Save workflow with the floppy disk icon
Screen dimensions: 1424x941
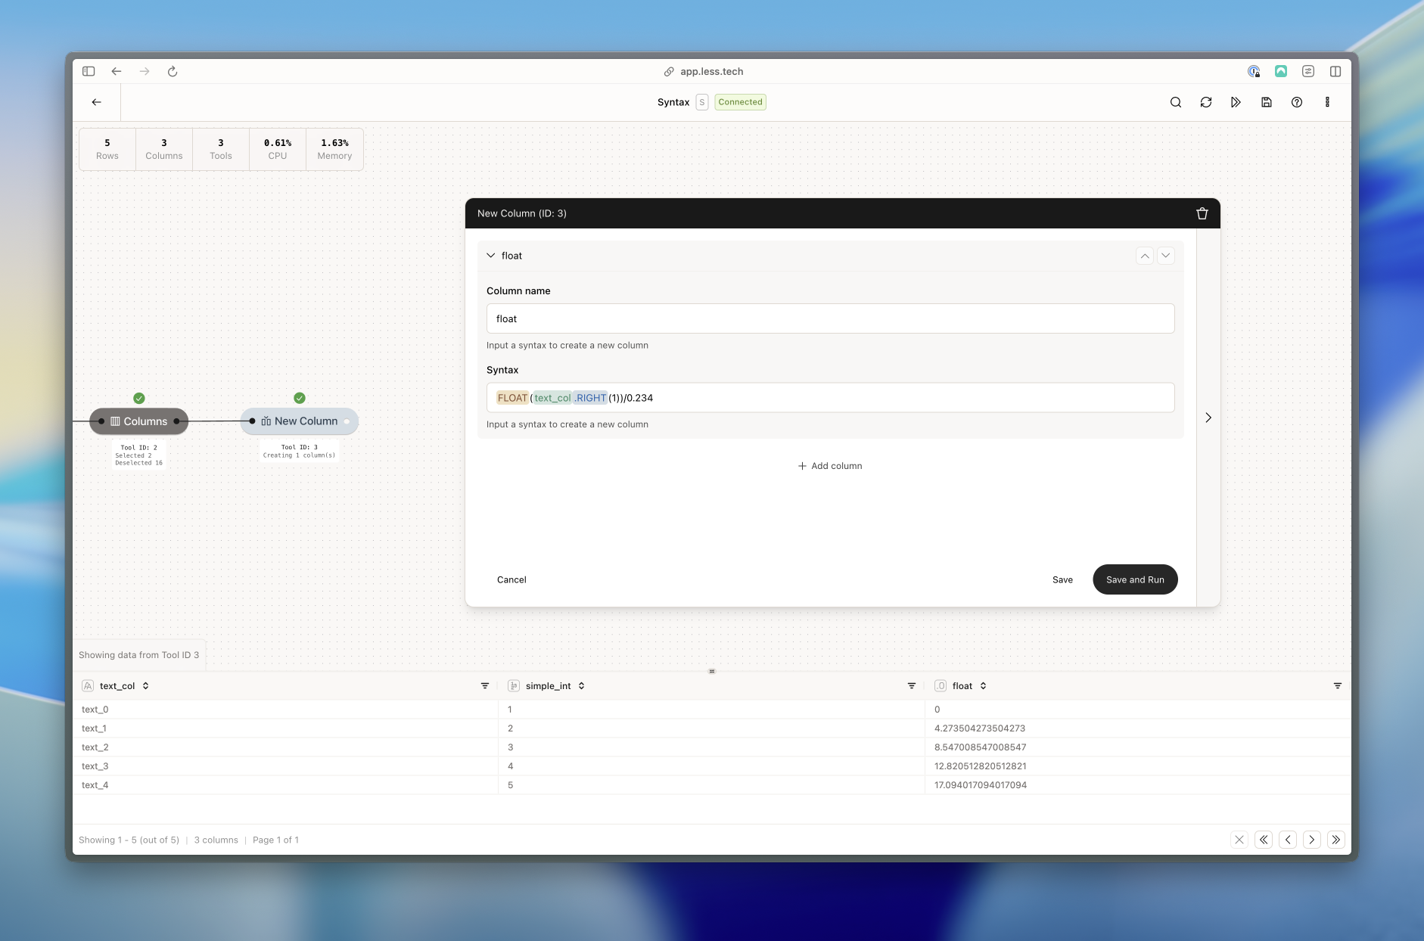click(1267, 102)
